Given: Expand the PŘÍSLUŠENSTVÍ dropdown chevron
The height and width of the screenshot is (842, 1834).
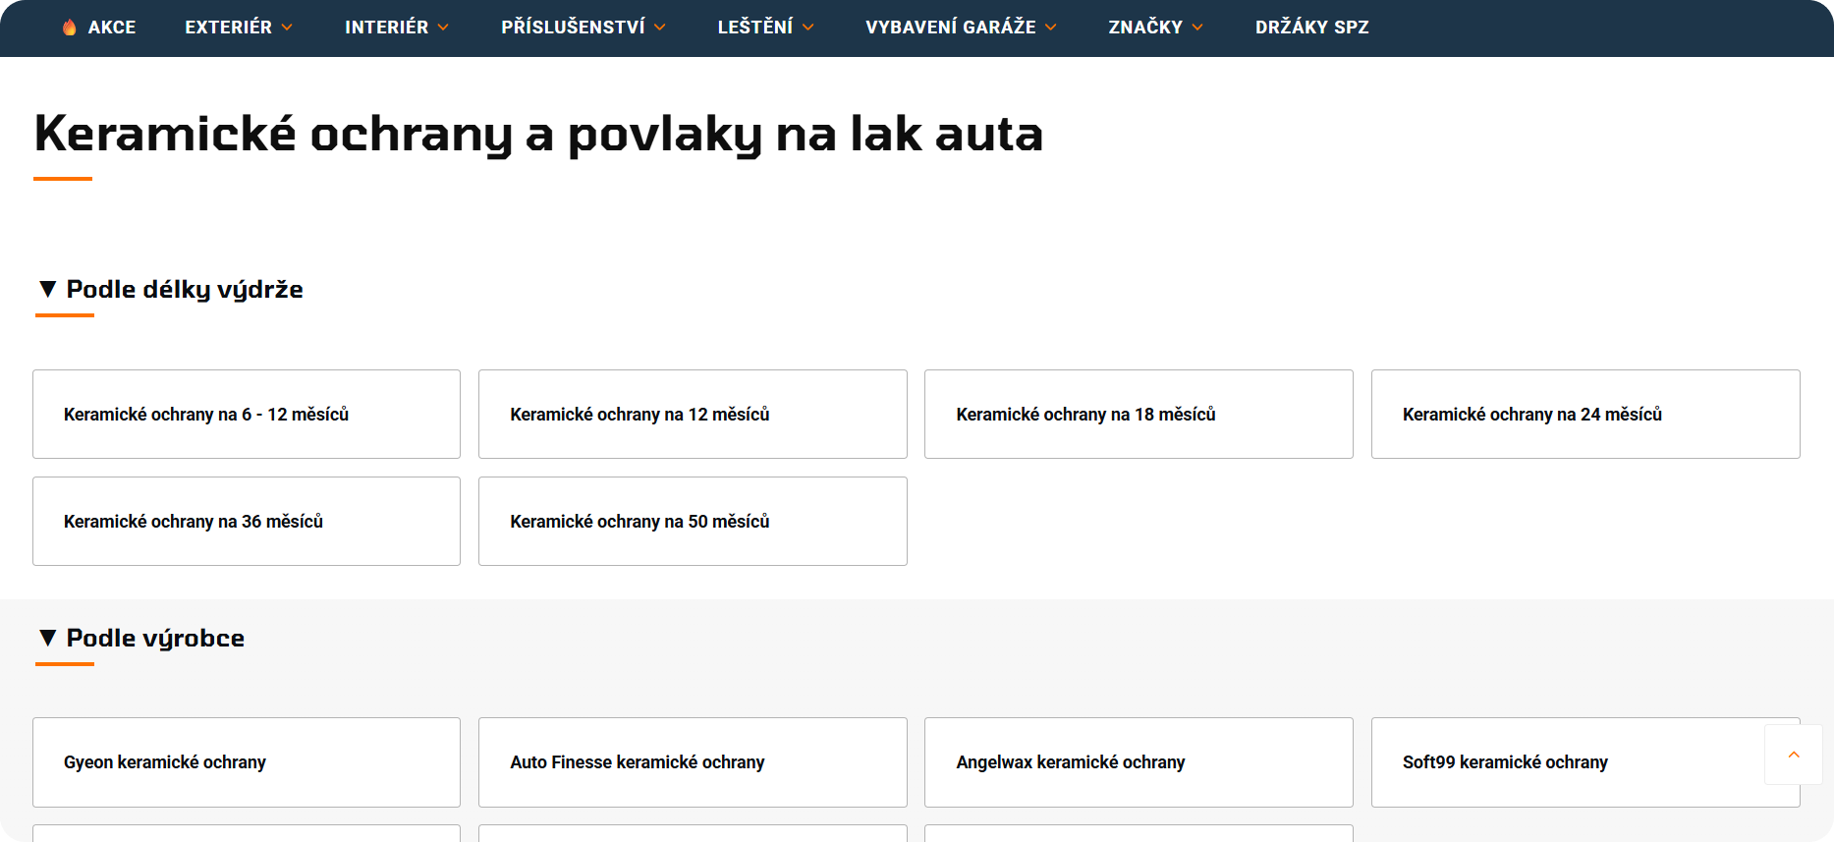Looking at the screenshot, I should point(660,28).
